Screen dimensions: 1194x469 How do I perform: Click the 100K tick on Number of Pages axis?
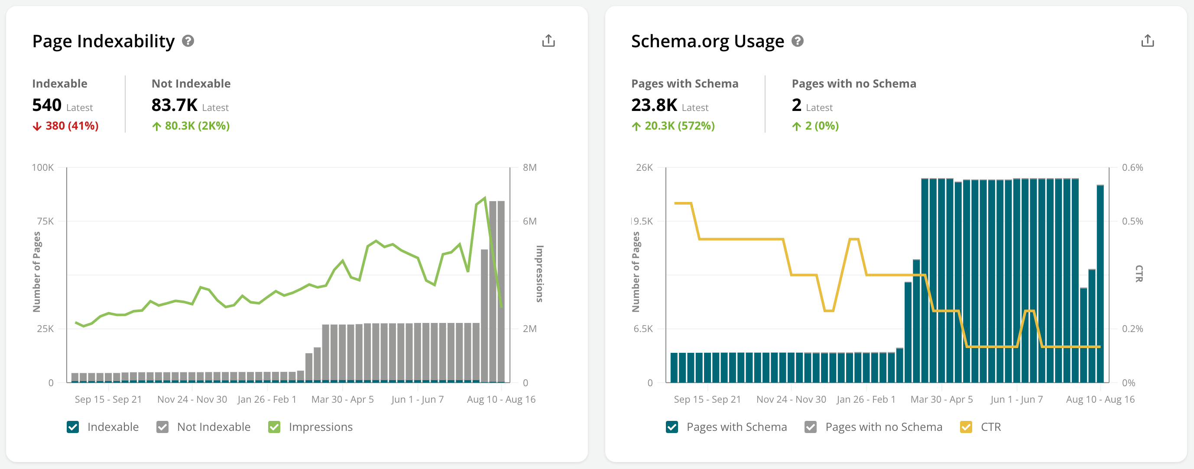(x=42, y=167)
